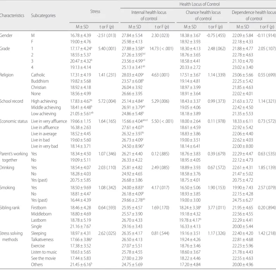Image resolution: width=276 pixels, height=270 pixels.
Task: Click the 'Stress' column header
Action: [95, 12]
